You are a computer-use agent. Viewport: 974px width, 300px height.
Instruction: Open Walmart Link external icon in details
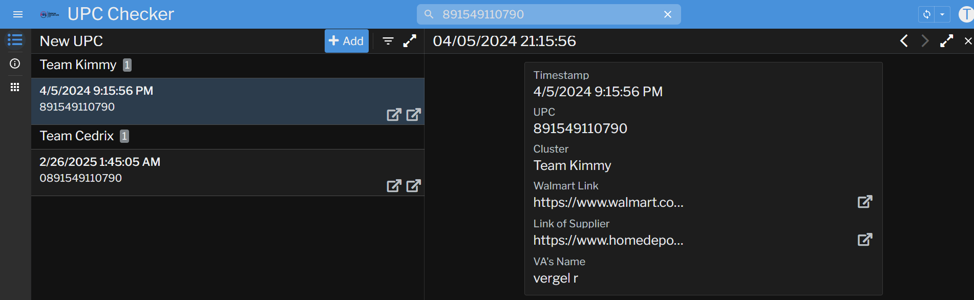[x=864, y=202]
